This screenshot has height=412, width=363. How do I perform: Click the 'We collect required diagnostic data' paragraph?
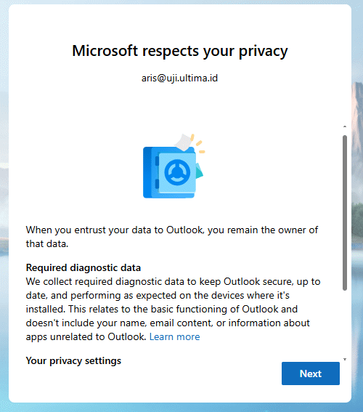click(x=173, y=309)
